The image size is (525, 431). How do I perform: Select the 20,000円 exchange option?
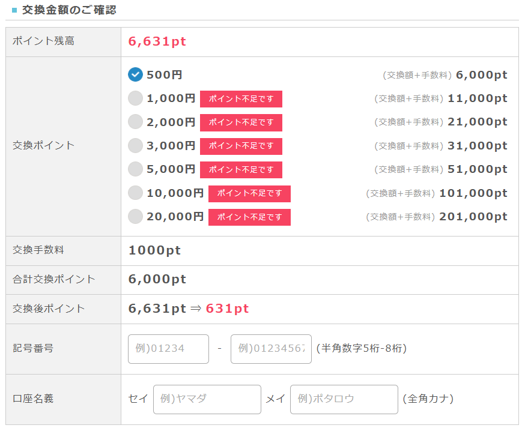[x=135, y=217]
